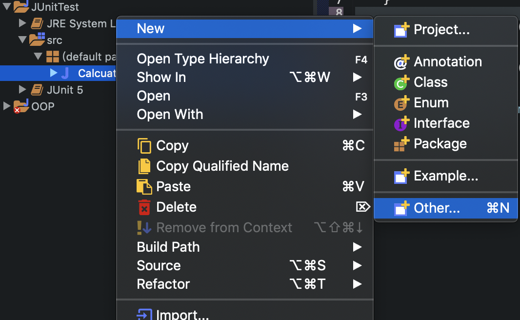
Task: Expand the JUnit 5 library node
Action: (22, 89)
